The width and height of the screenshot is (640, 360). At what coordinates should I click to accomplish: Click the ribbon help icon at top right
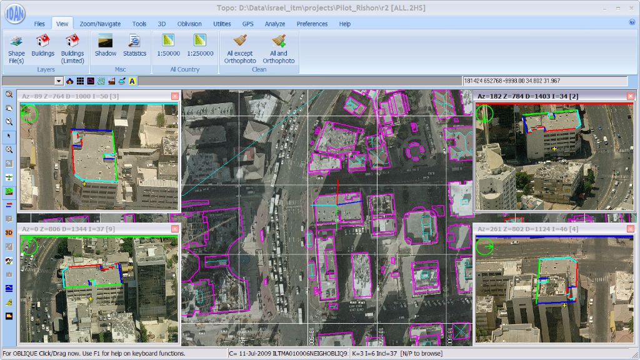point(632,22)
